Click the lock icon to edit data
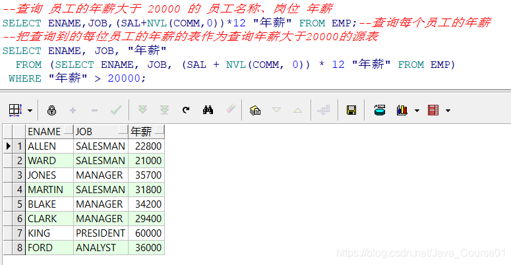511x265 pixels. (51, 111)
